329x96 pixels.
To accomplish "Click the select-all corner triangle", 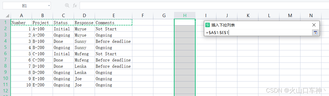I will (x=7, y=16).
